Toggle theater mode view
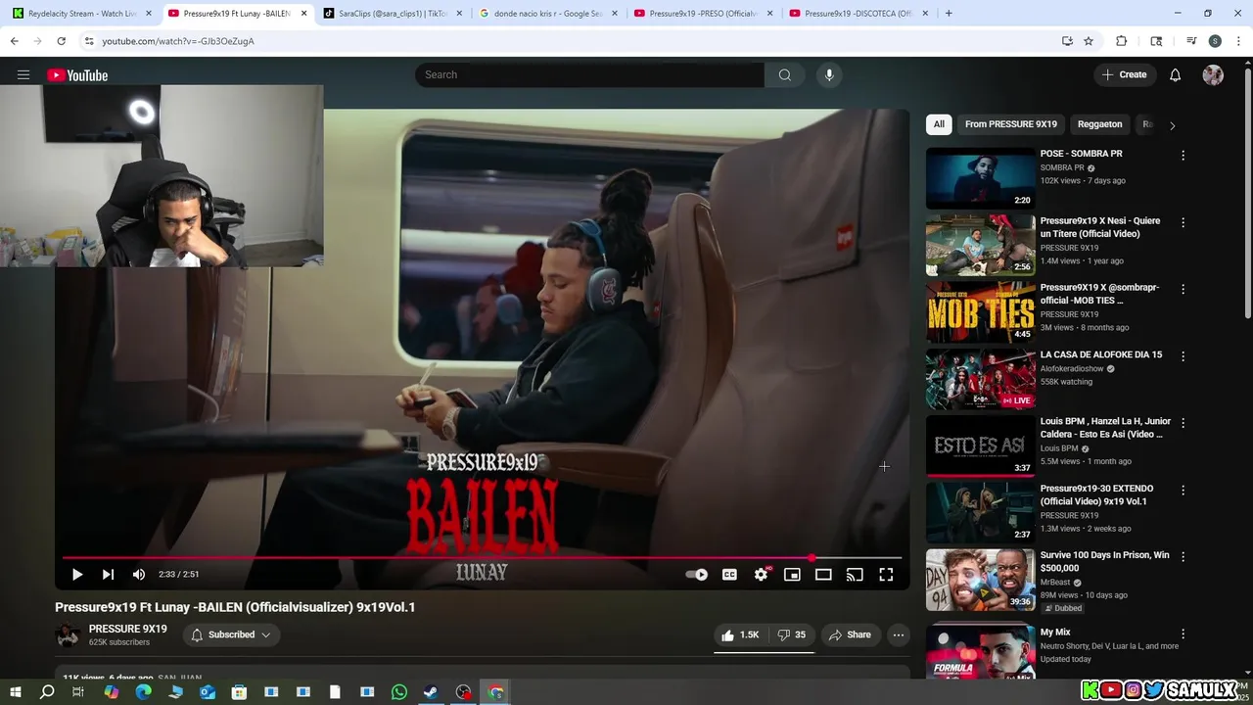The height and width of the screenshot is (705, 1253). (823, 575)
